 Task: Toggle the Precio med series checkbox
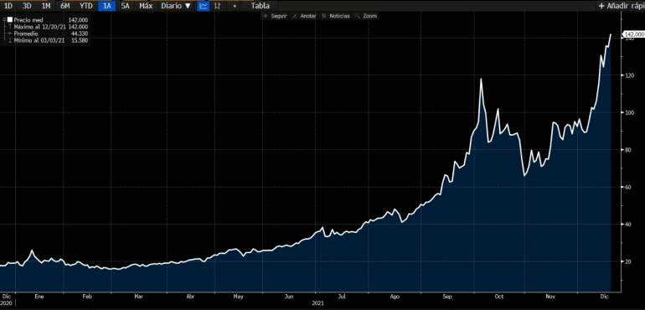(x=10, y=19)
